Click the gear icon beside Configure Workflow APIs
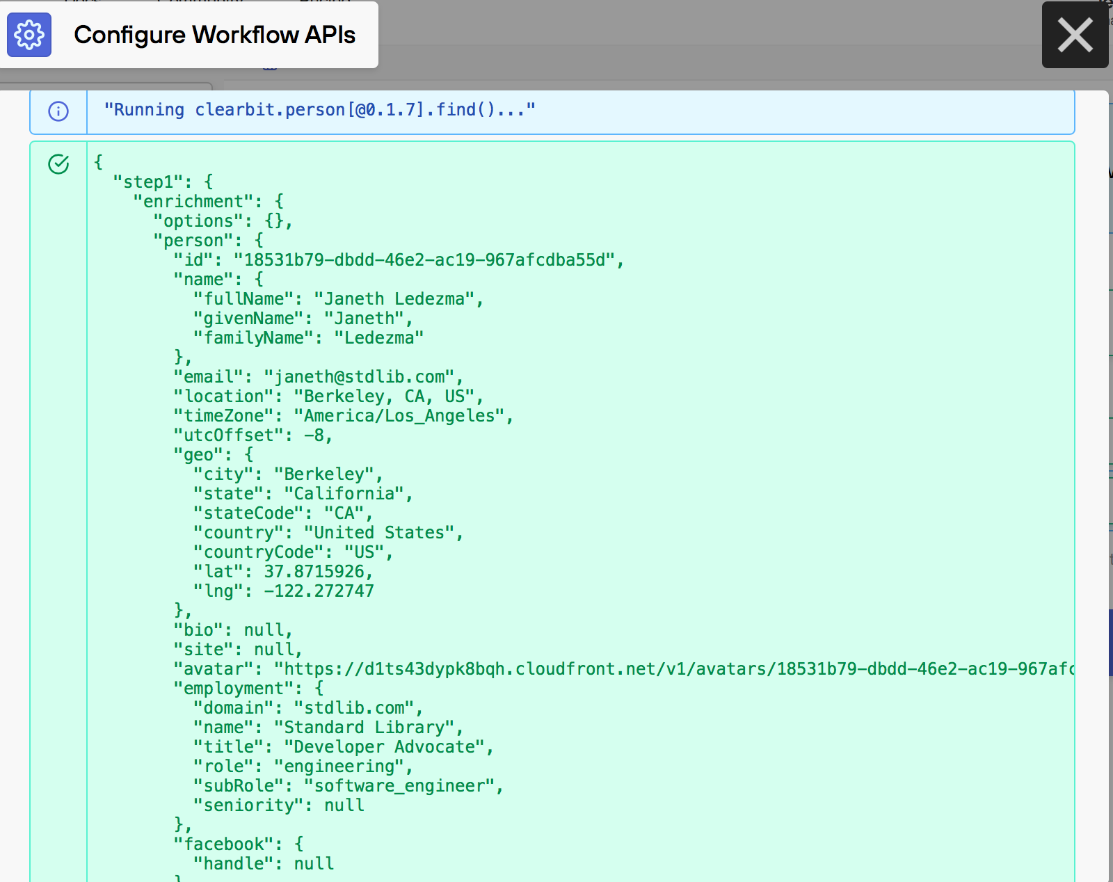 click(x=29, y=35)
